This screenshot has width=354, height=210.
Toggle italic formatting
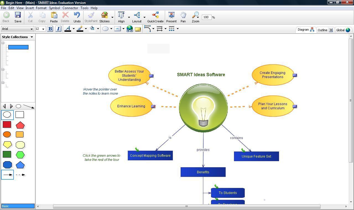[x=58, y=29]
